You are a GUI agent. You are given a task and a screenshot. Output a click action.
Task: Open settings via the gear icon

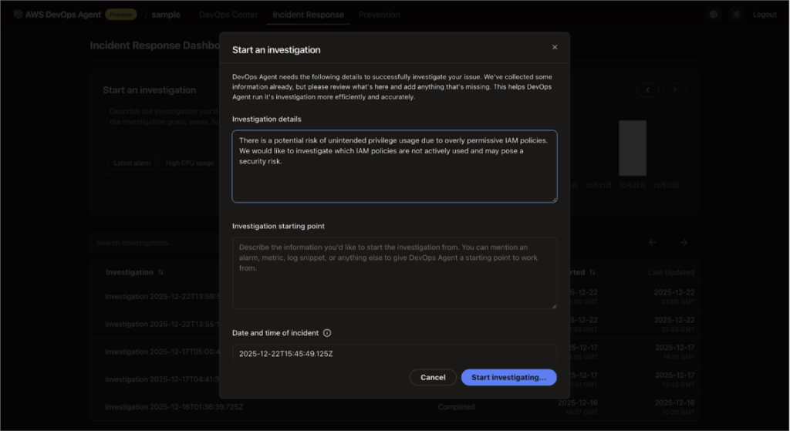coord(713,15)
